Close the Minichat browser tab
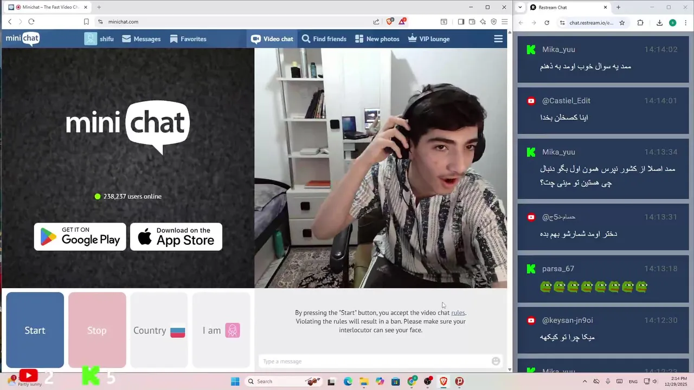This screenshot has height=390, width=694. click(86, 7)
